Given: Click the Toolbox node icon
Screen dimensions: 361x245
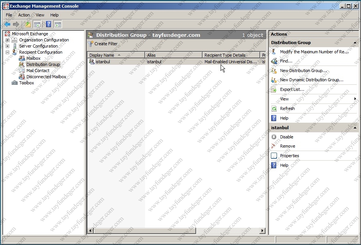Looking at the screenshot, I should coord(15,83).
